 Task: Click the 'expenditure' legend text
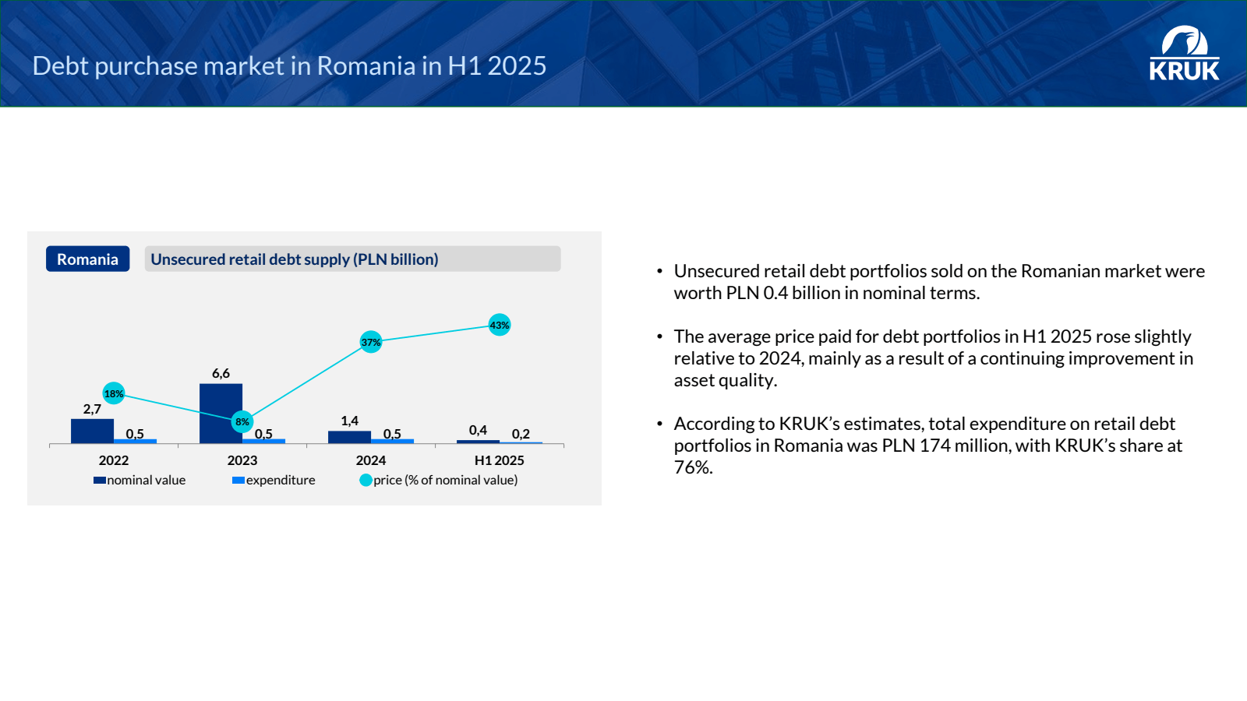[281, 480]
